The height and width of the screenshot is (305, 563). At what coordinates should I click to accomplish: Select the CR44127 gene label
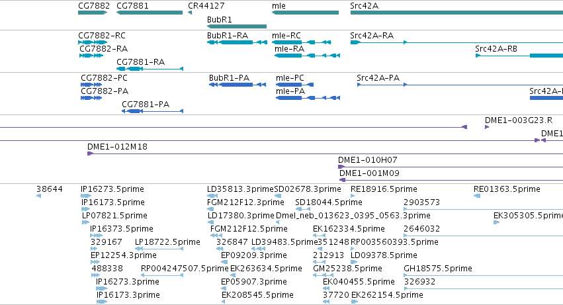coord(206,6)
